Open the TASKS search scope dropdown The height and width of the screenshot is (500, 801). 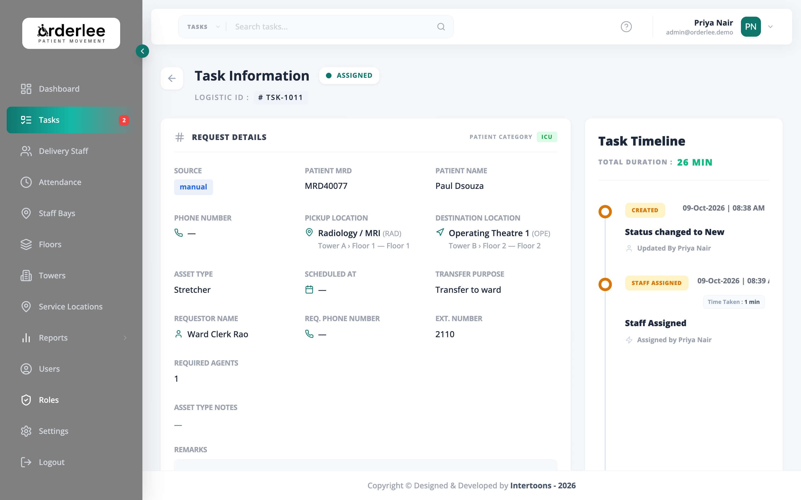pyautogui.click(x=203, y=27)
